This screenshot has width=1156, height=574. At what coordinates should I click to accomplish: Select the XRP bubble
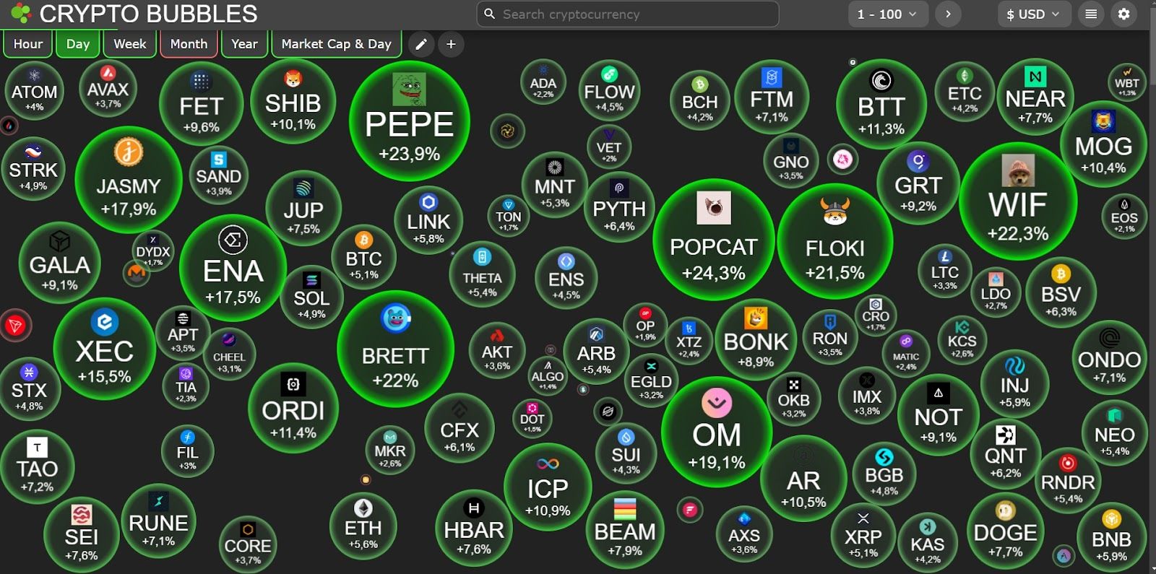click(x=863, y=535)
